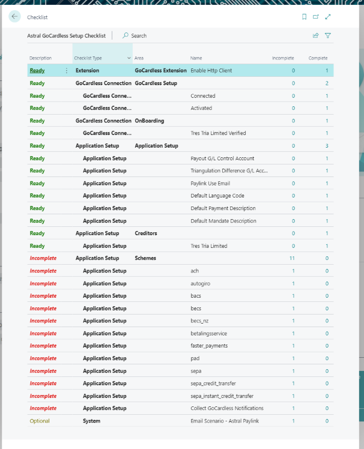
Task: Click the Search magnifier icon
Action: [x=126, y=35]
